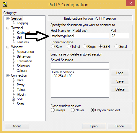Open Proxy settings under Connection
This screenshot has width=137, height=133.
21,85
